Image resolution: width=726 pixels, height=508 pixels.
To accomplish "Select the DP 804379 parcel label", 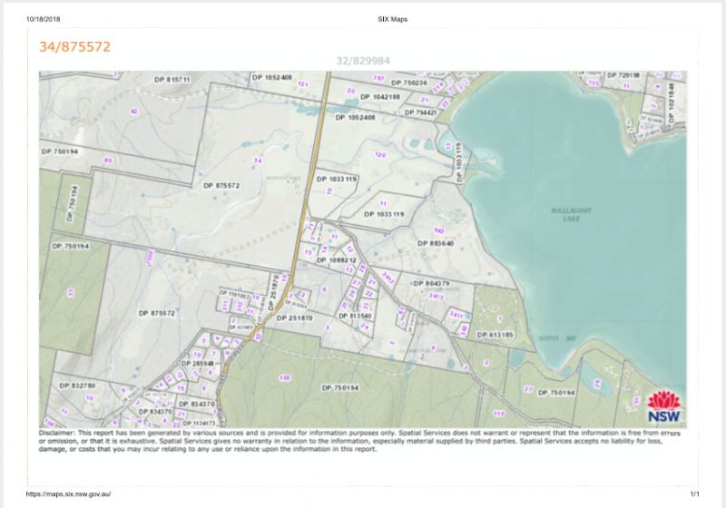I will pos(432,284).
